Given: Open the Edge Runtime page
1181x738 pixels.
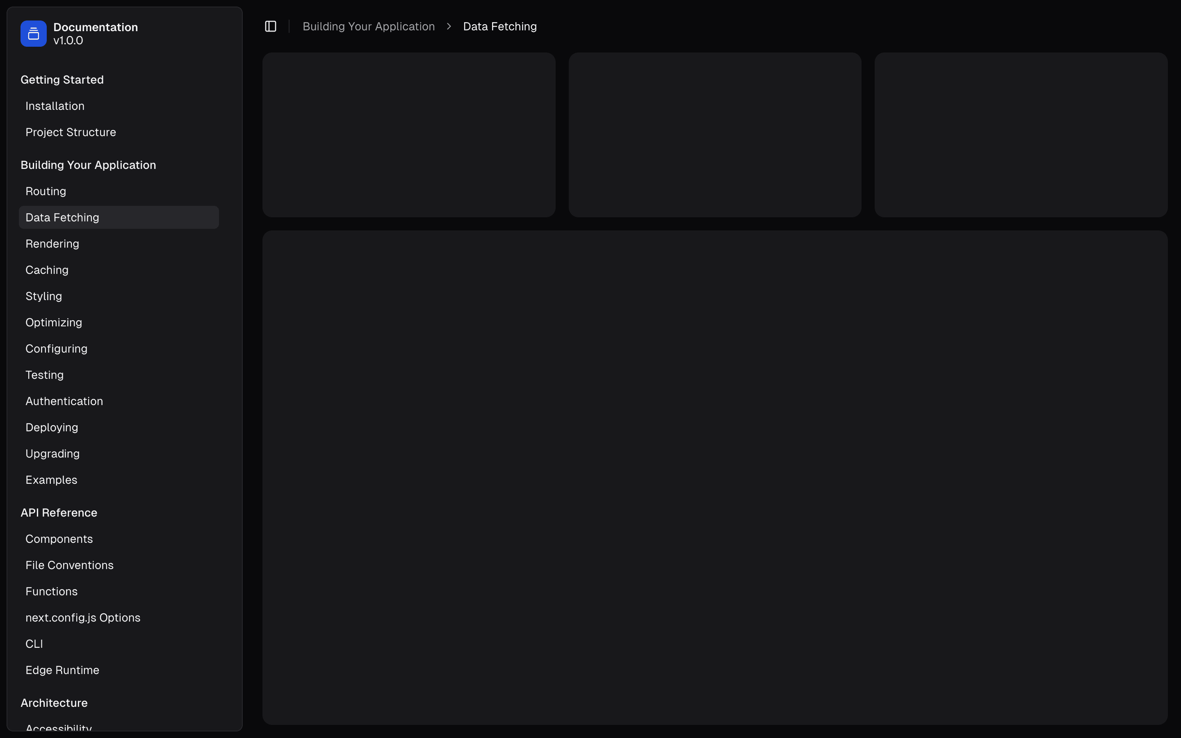Looking at the screenshot, I should click(62, 670).
